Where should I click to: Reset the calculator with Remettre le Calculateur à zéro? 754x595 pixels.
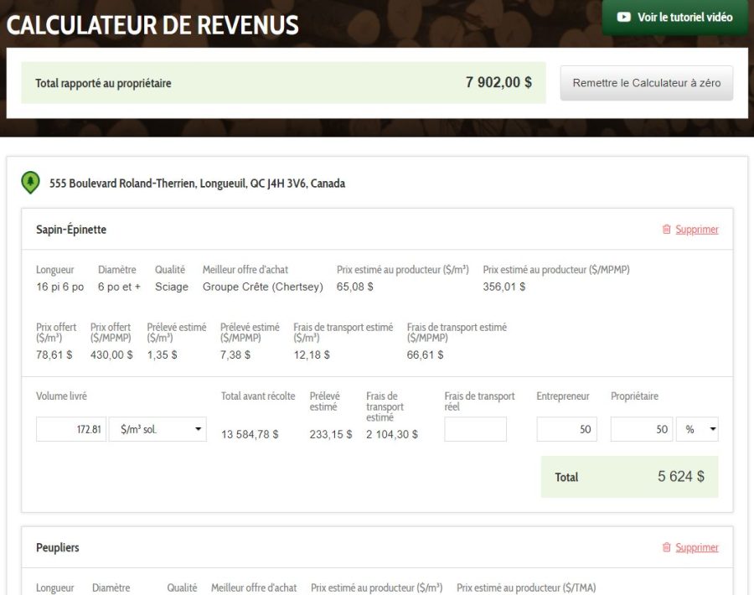(x=646, y=83)
